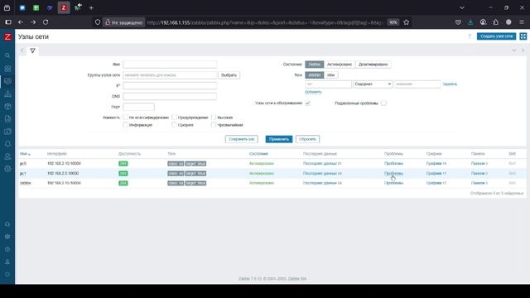Switch tags evaluation to 'Или'
The image size is (530, 298).
click(x=330, y=75)
